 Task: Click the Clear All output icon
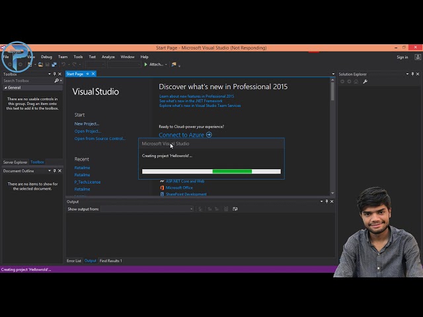(226, 209)
